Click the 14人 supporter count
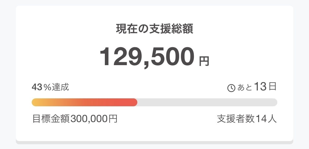The width and height of the screenshot is (309, 149). pyautogui.click(x=266, y=119)
